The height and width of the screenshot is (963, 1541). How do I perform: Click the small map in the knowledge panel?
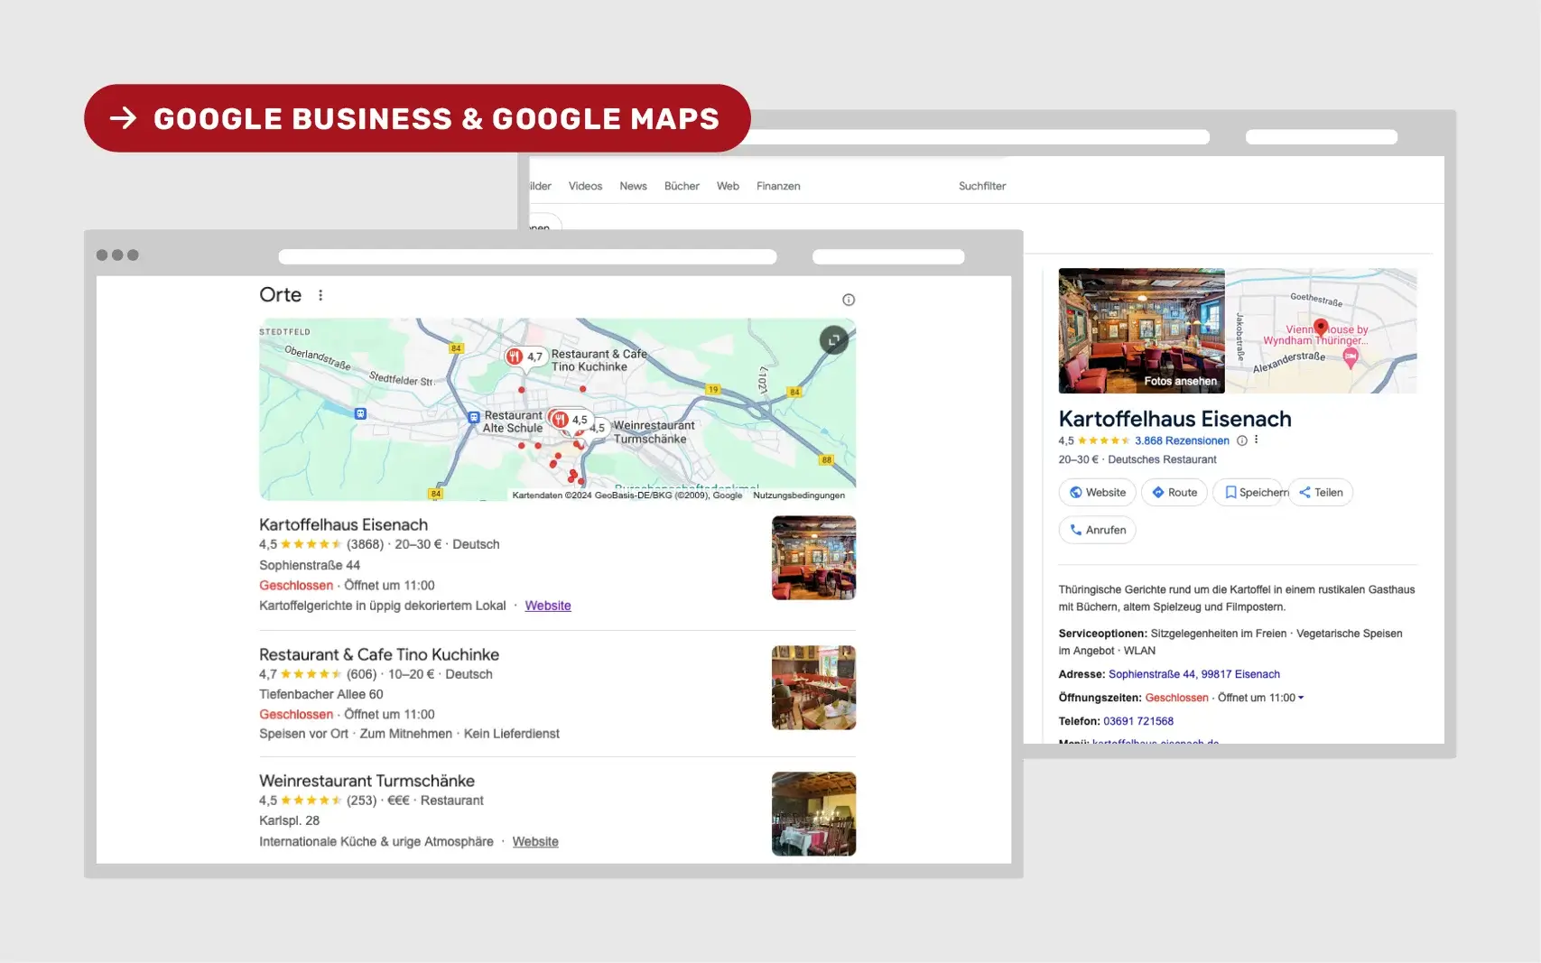(x=1321, y=330)
